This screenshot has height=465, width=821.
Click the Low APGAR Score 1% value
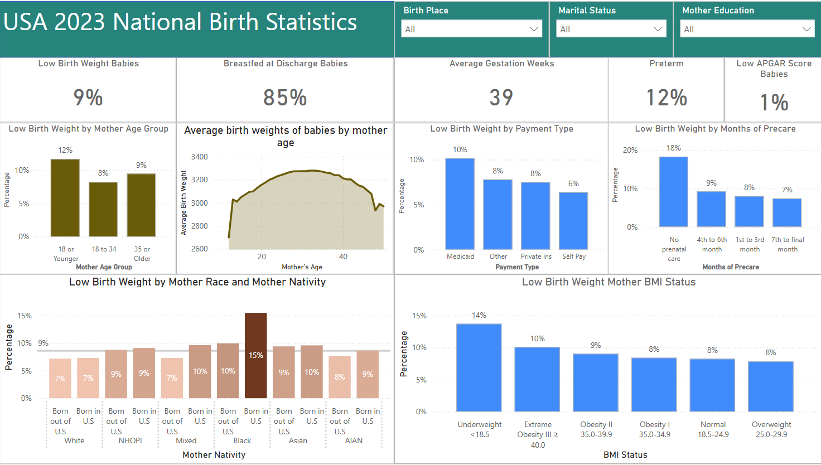(x=774, y=102)
